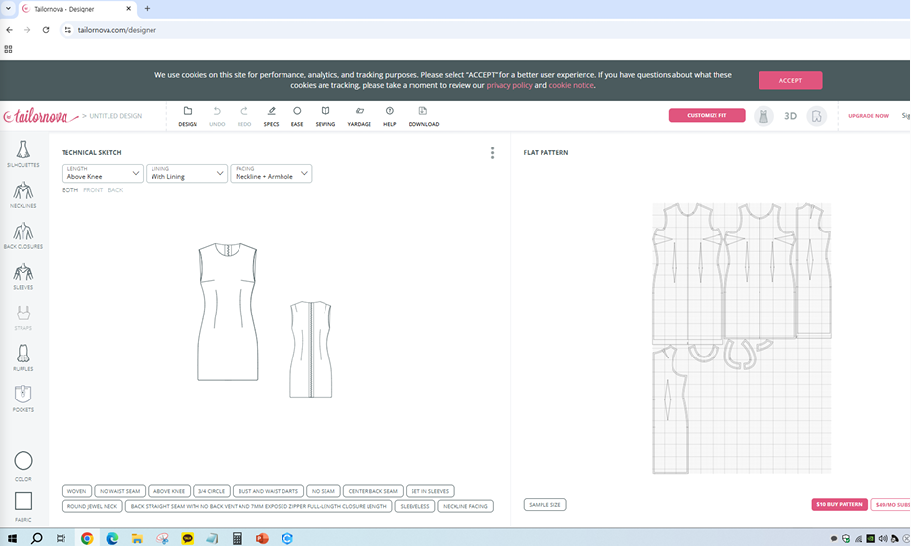This screenshot has height=546, width=911.
Task: Open the Download icon in toolbar
Action: (x=423, y=116)
